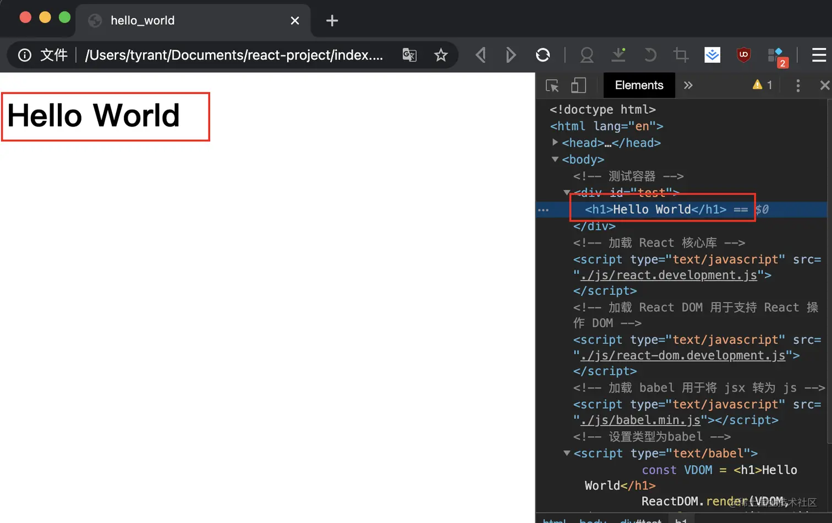Reload the page with the refresh icon
832x523 pixels.
[x=543, y=55]
